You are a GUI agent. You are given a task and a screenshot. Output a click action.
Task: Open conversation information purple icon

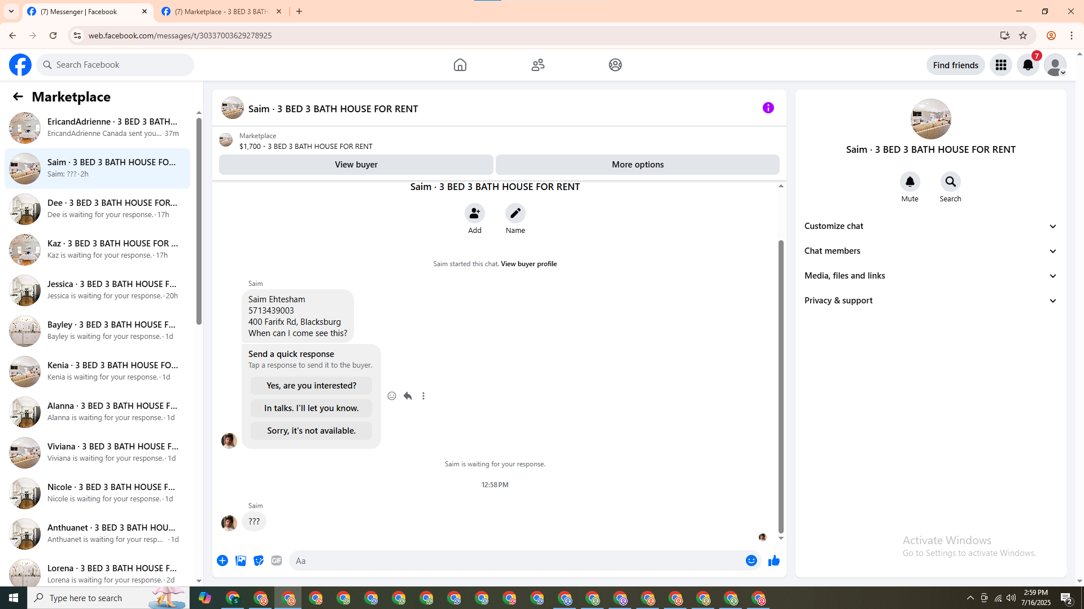[768, 108]
